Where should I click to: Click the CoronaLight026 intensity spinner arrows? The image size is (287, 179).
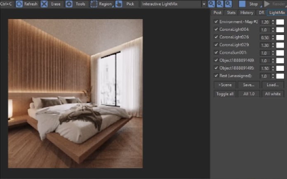click(273, 37)
